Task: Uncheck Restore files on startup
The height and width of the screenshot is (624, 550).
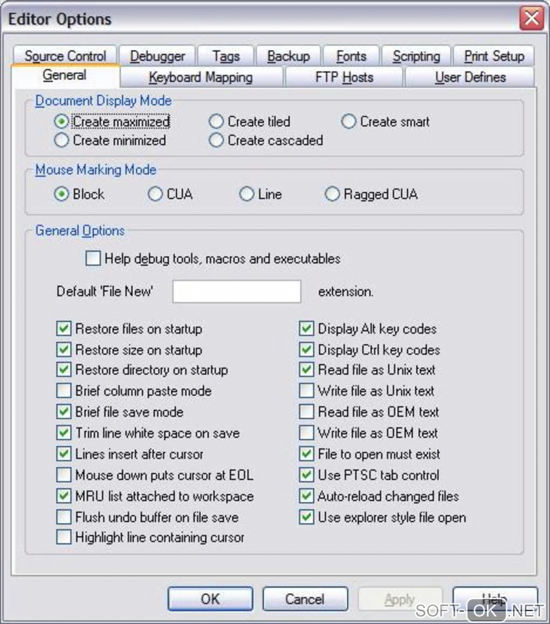Action: click(x=64, y=328)
